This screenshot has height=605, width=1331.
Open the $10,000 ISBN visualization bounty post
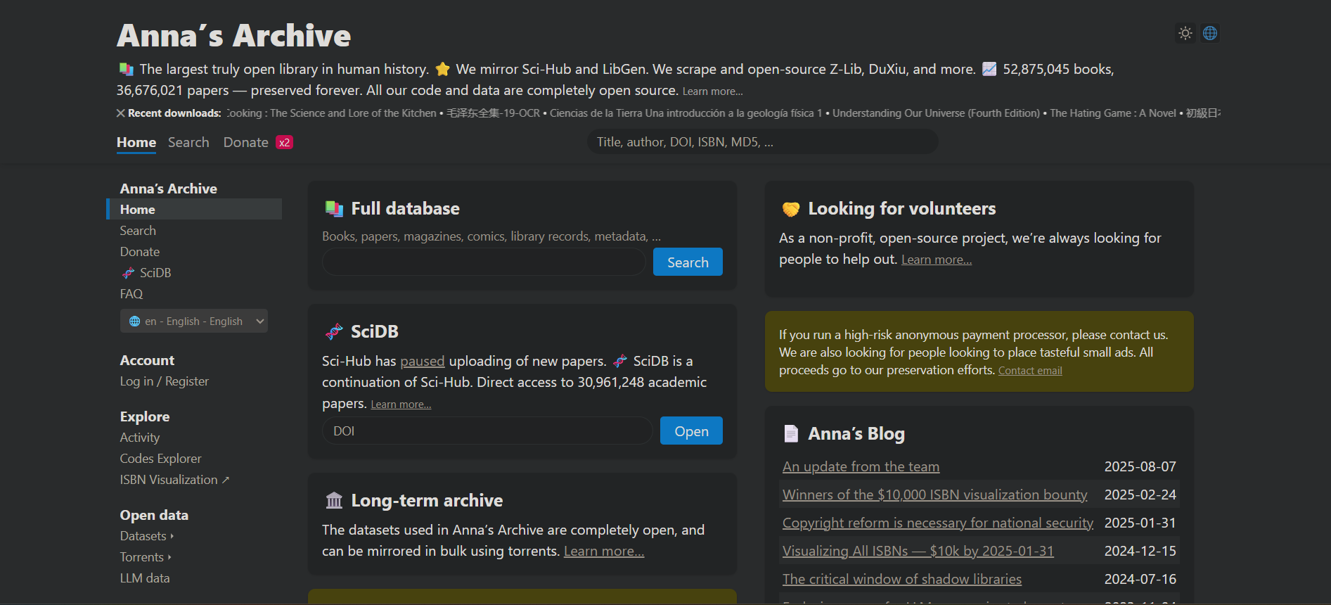934,495
